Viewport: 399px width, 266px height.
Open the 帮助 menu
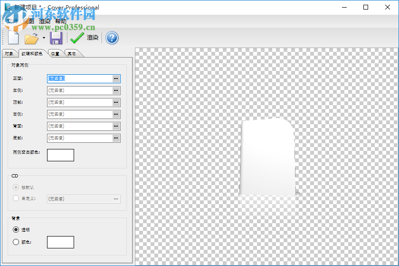click(61, 21)
